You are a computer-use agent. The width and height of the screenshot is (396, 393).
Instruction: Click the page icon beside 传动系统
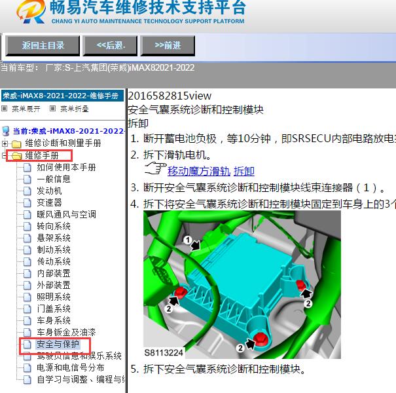click(27, 261)
